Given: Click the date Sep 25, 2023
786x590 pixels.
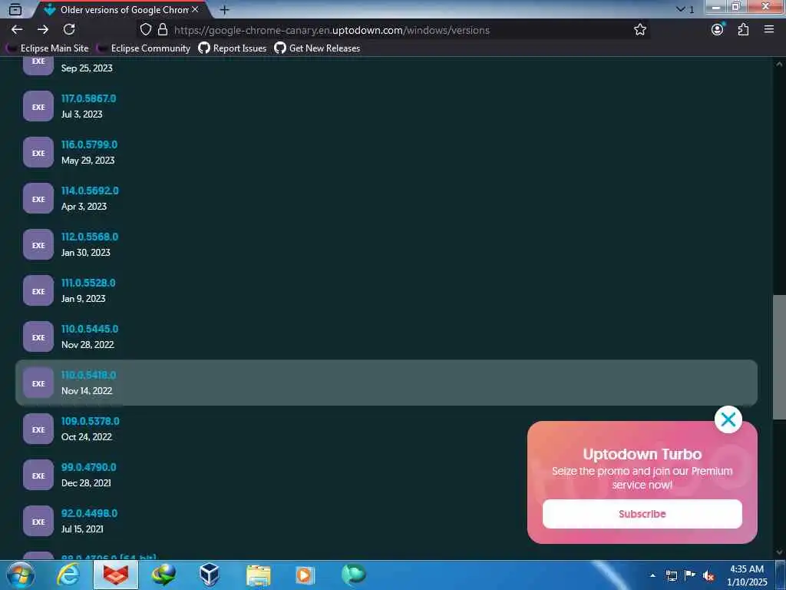Looking at the screenshot, I should (x=87, y=68).
